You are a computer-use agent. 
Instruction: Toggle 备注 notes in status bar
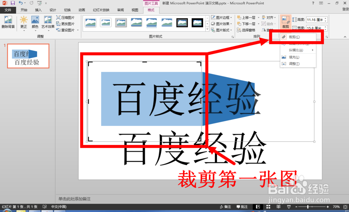click(x=225, y=207)
